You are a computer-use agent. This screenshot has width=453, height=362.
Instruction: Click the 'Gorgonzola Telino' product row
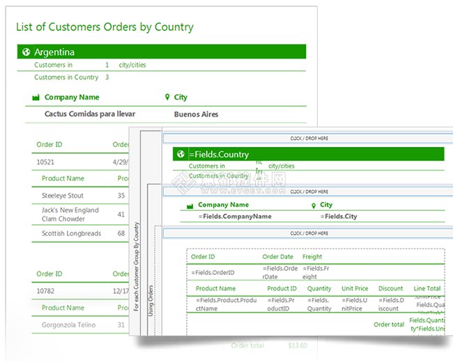click(68, 325)
